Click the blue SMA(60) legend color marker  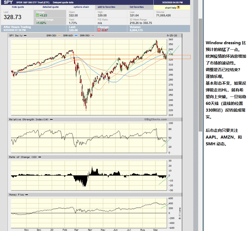(x=76, y=36)
